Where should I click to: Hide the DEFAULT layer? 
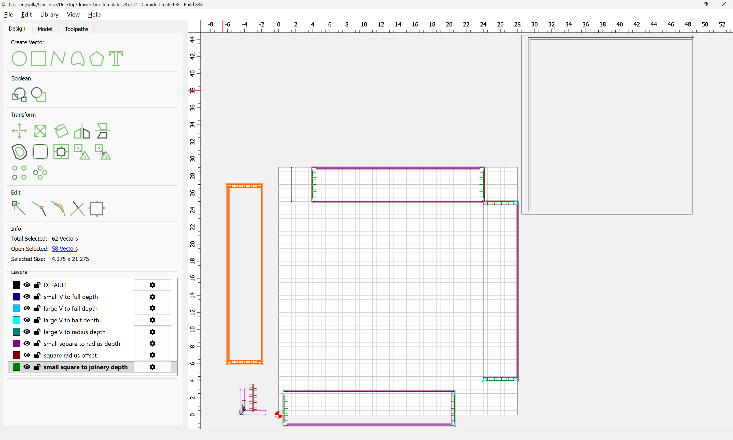point(27,285)
